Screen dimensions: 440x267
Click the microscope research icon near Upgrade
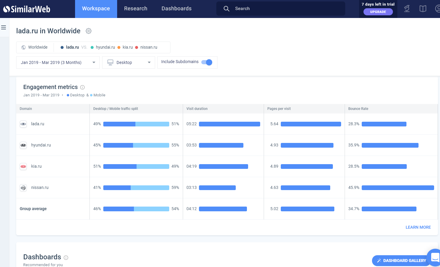407,9
